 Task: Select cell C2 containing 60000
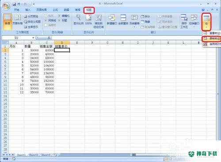coord(47,50)
